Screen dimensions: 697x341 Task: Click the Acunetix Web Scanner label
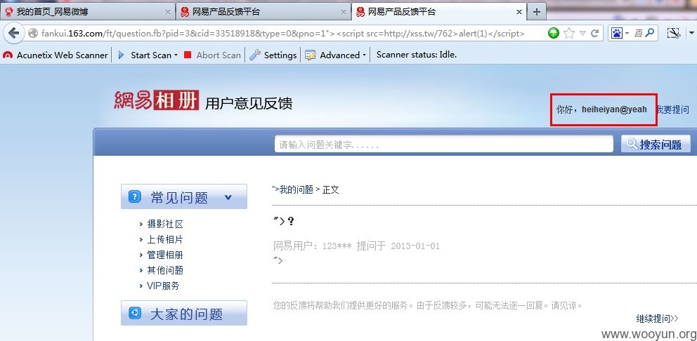coord(62,55)
